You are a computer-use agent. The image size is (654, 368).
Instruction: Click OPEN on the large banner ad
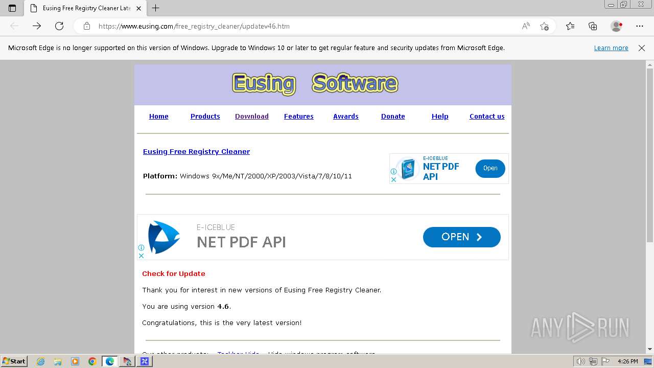pos(461,237)
